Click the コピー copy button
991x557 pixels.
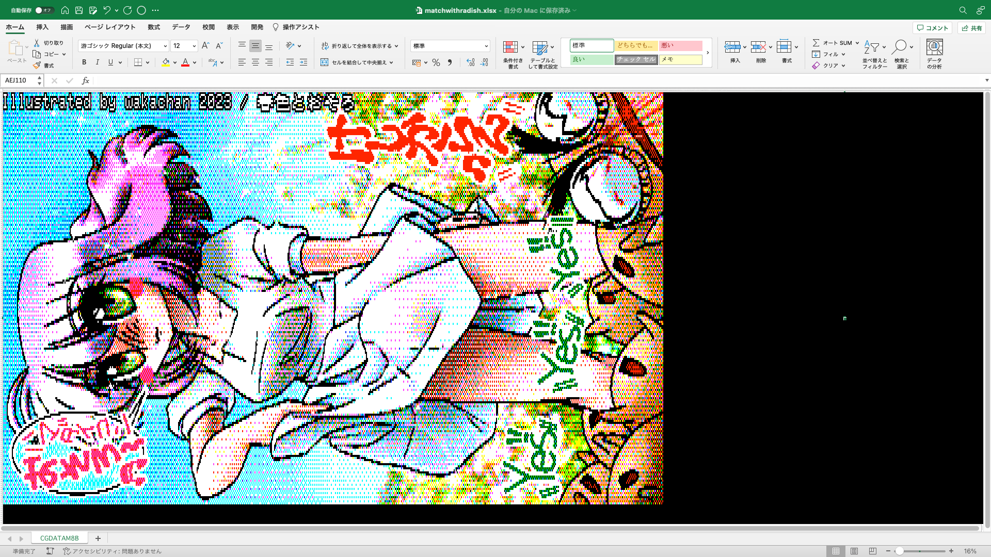(x=46, y=54)
